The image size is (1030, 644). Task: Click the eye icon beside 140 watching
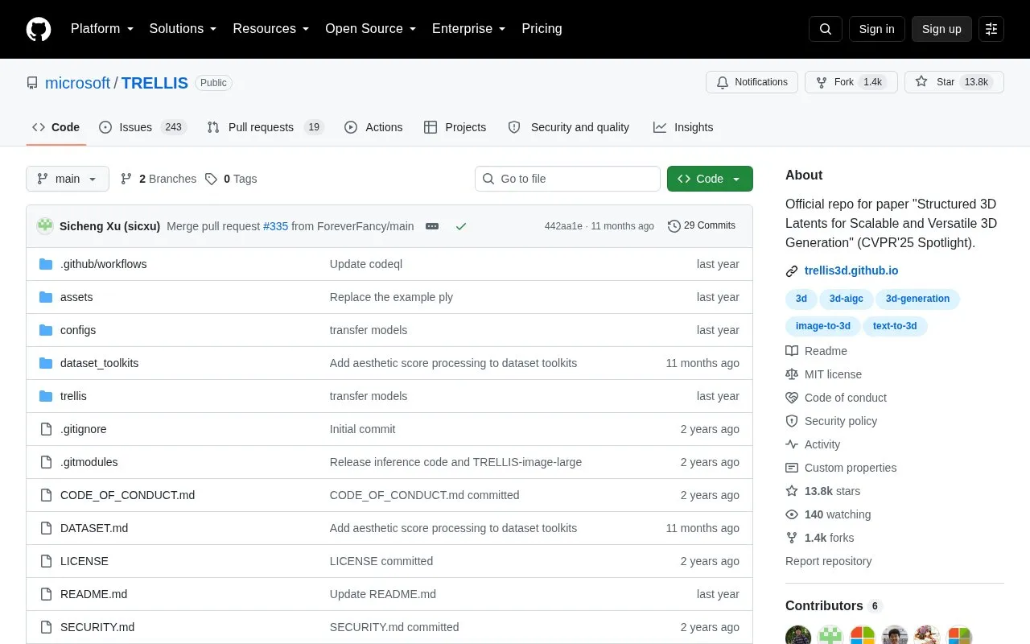(792, 514)
